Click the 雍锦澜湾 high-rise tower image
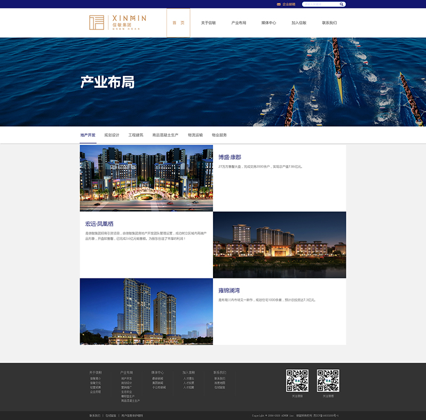The width and height of the screenshot is (426, 420). tap(146, 312)
